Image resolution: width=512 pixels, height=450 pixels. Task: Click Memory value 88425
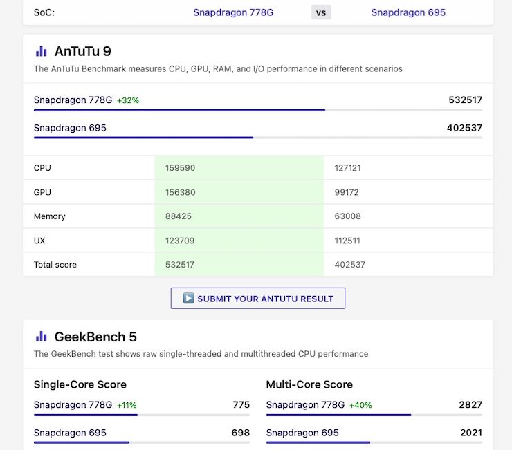pyautogui.click(x=179, y=216)
